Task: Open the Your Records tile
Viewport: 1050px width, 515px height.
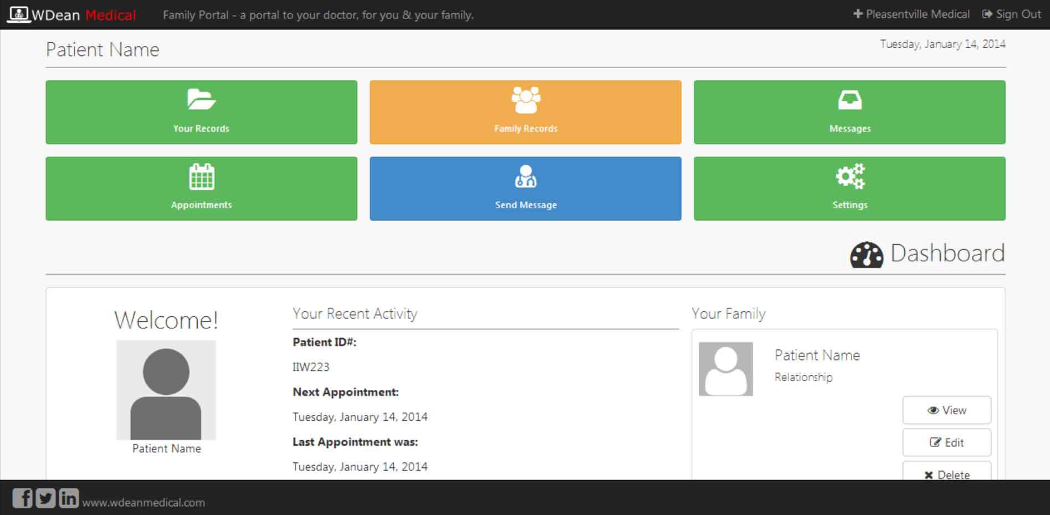Action: coord(201,112)
